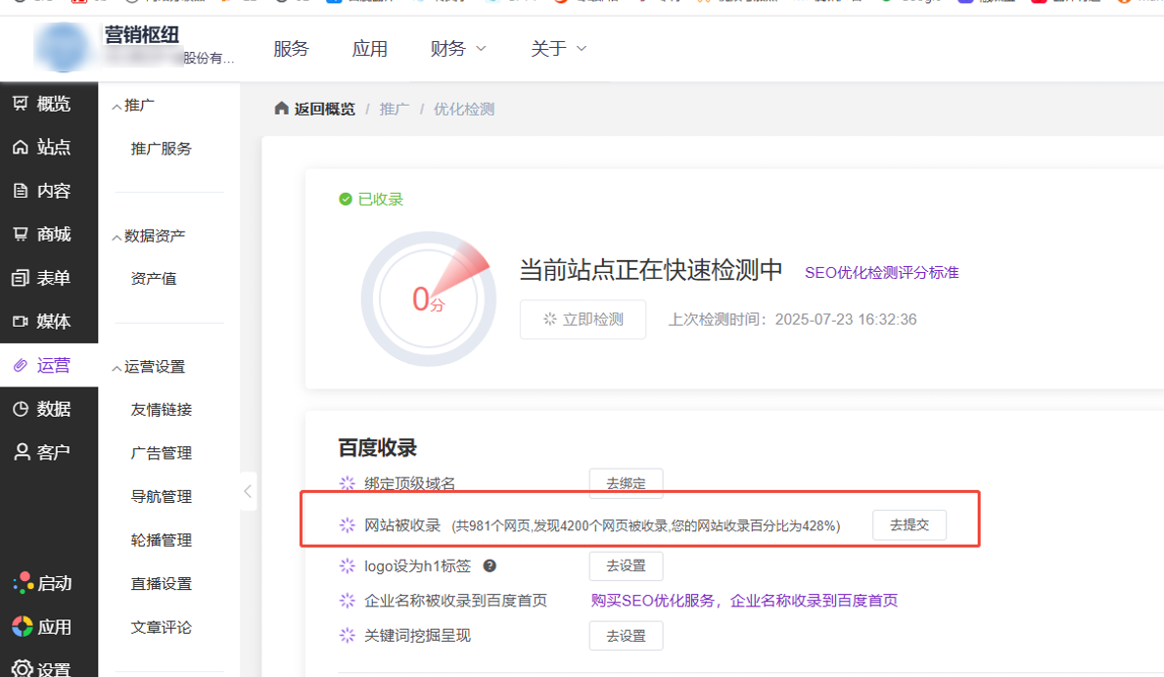Screen dimensions: 1164x677
Task: Collapse the side panel with arrow handle
Action: [x=248, y=491]
